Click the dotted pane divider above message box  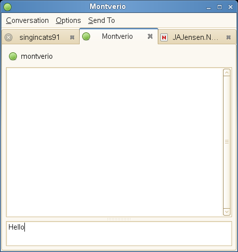[x=119, y=219]
